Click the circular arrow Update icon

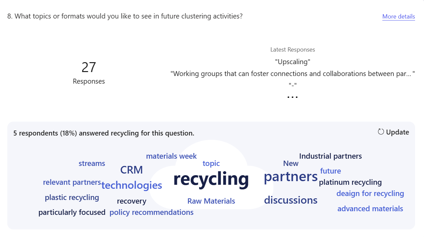[x=381, y=132]
